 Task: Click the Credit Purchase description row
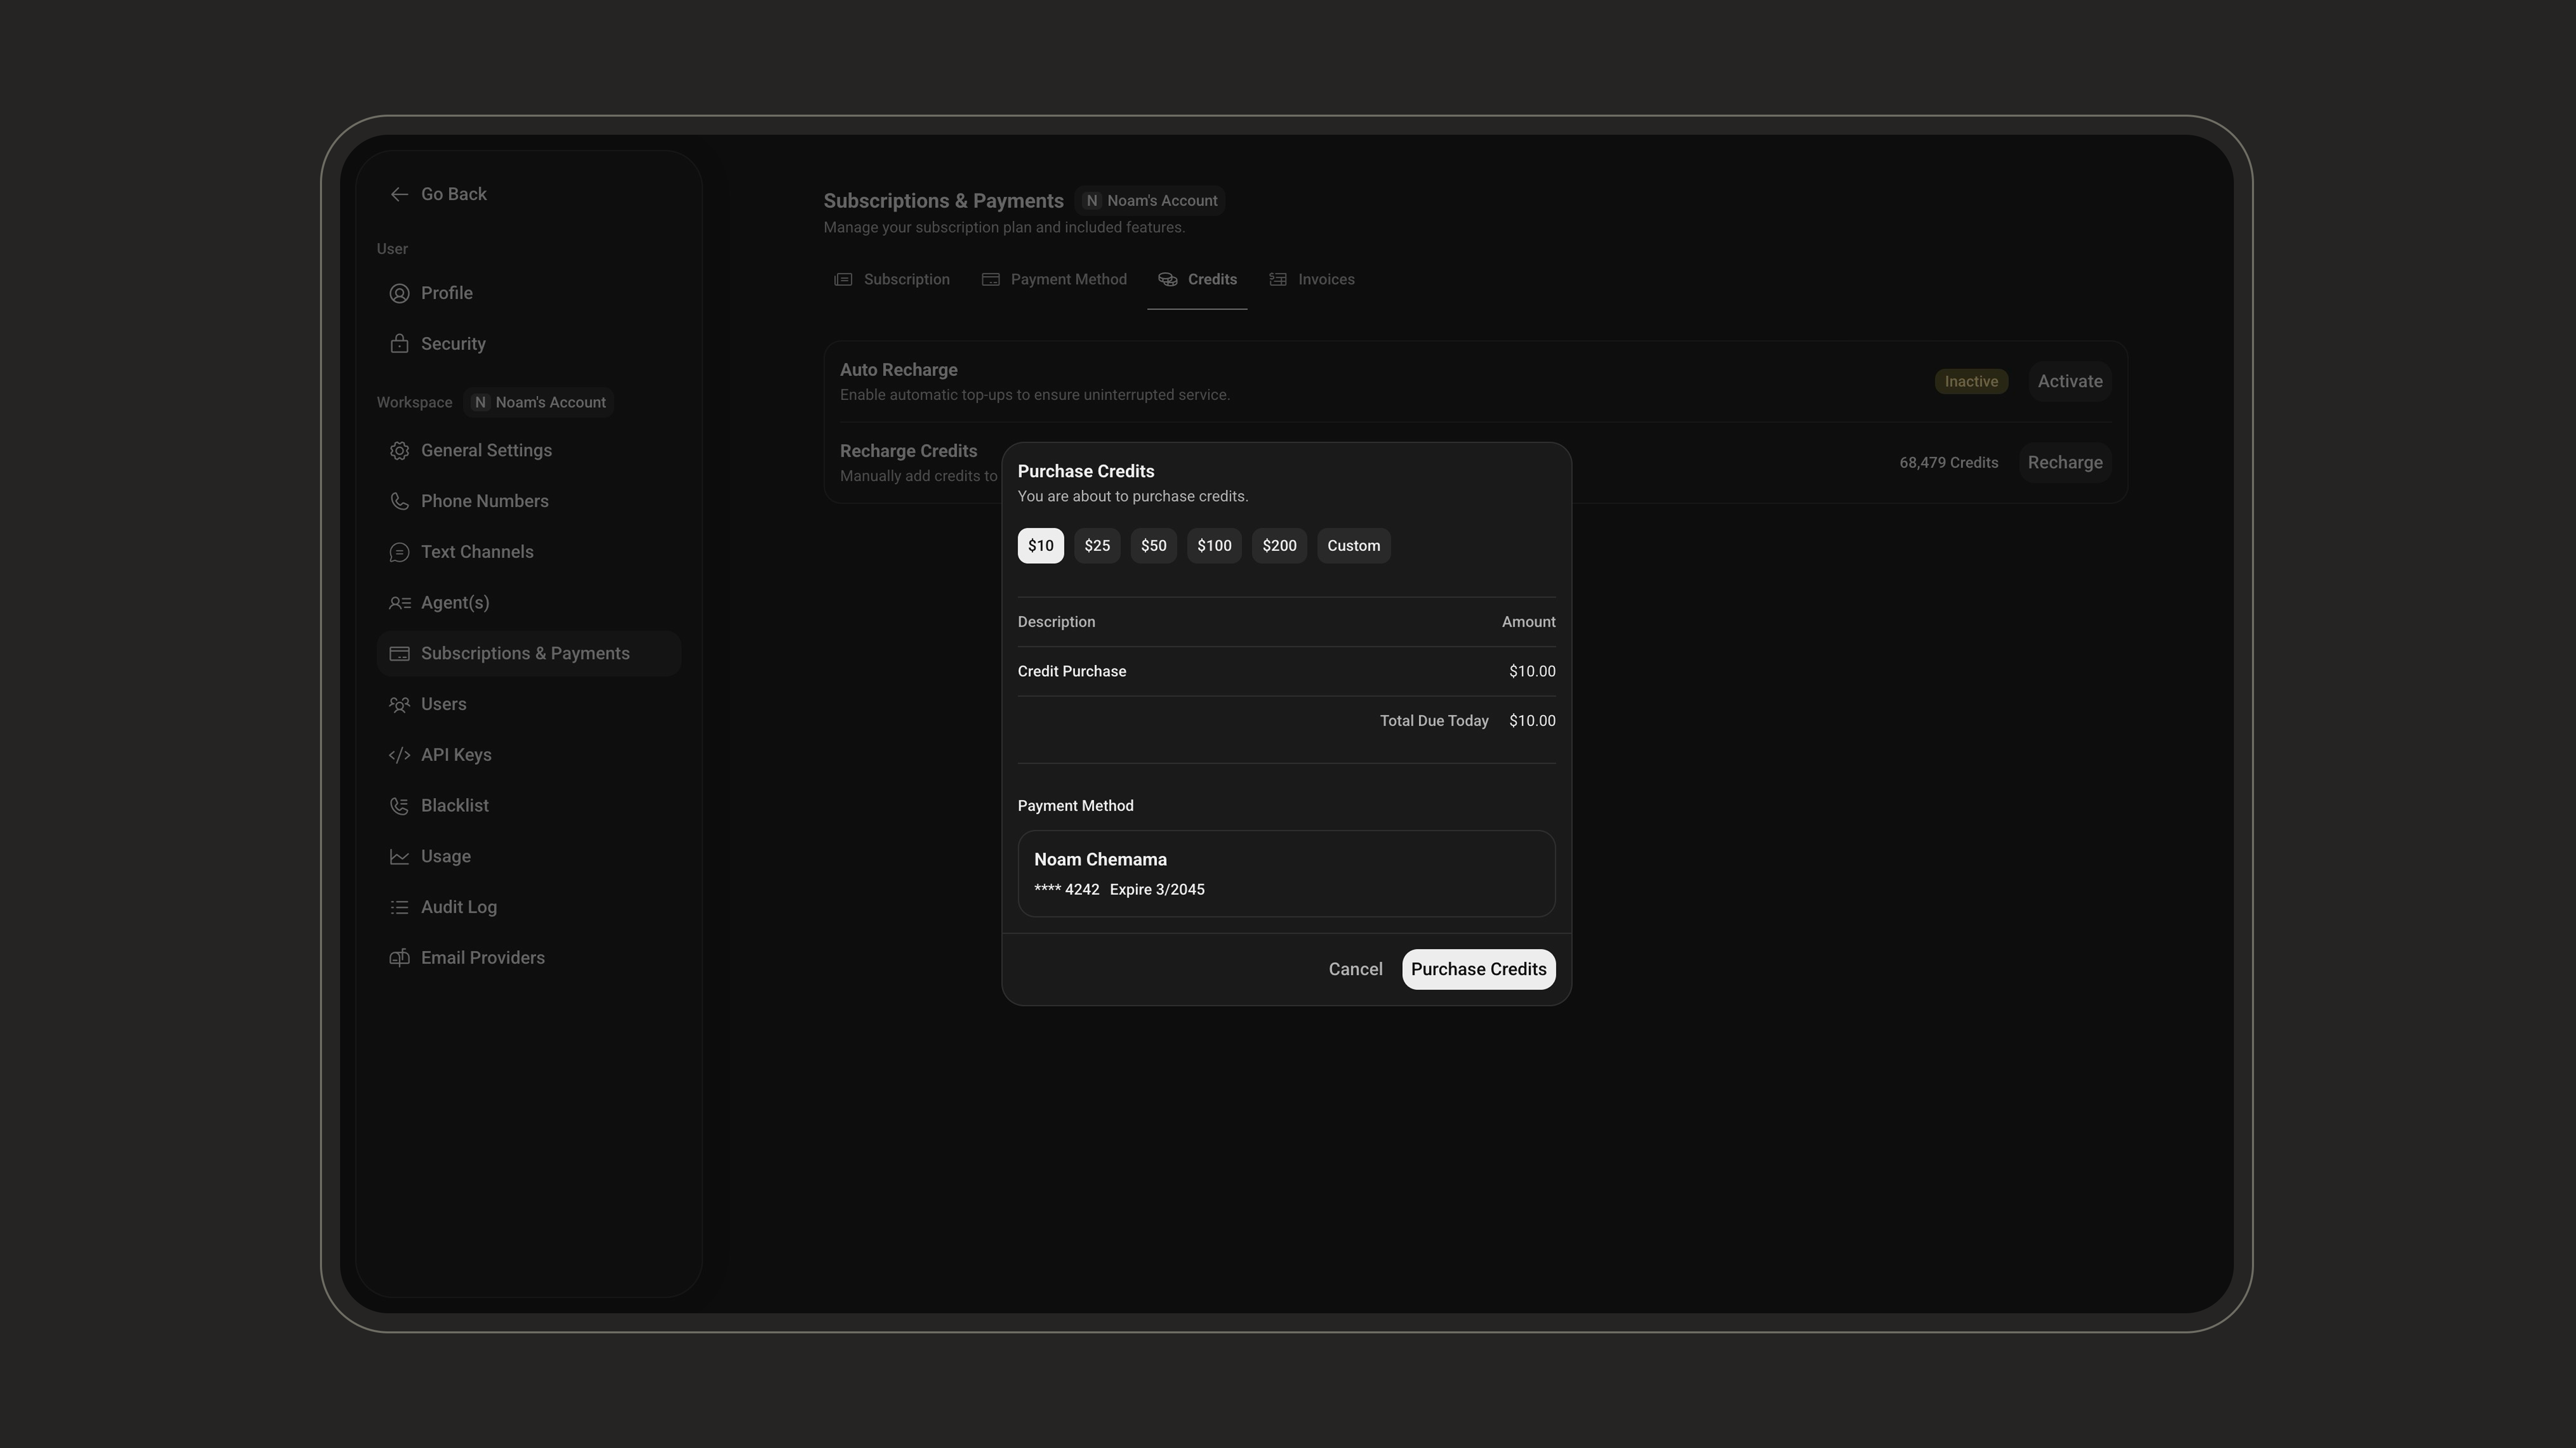1286,672
